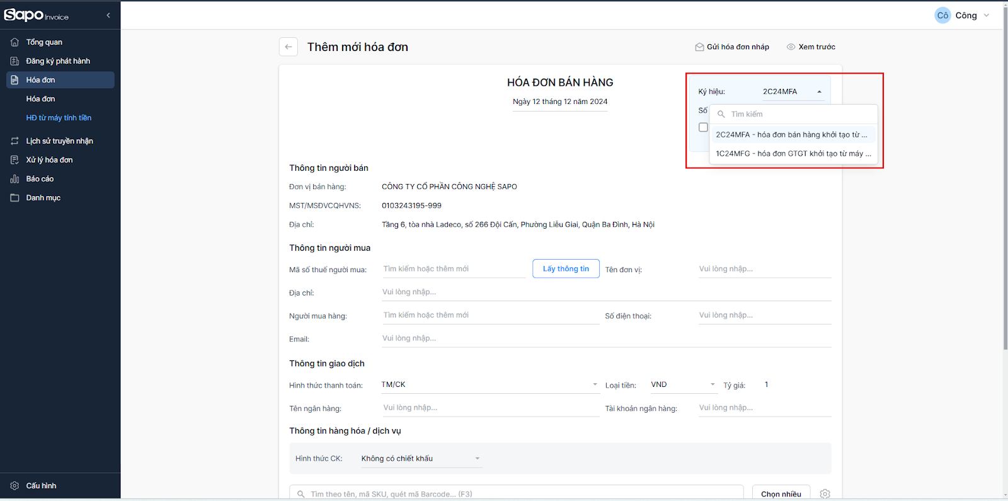Click the Đăng ký phát hành icon

(14, 61)
